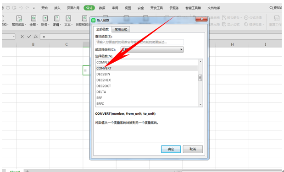Click the undo arrow icon

(x=21, y=8)
